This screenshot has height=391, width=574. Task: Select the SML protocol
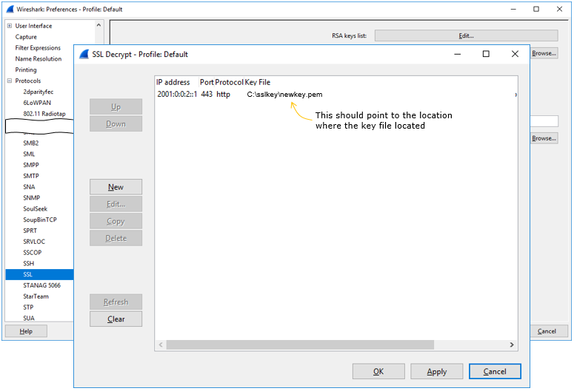click(x=29, y=154)
